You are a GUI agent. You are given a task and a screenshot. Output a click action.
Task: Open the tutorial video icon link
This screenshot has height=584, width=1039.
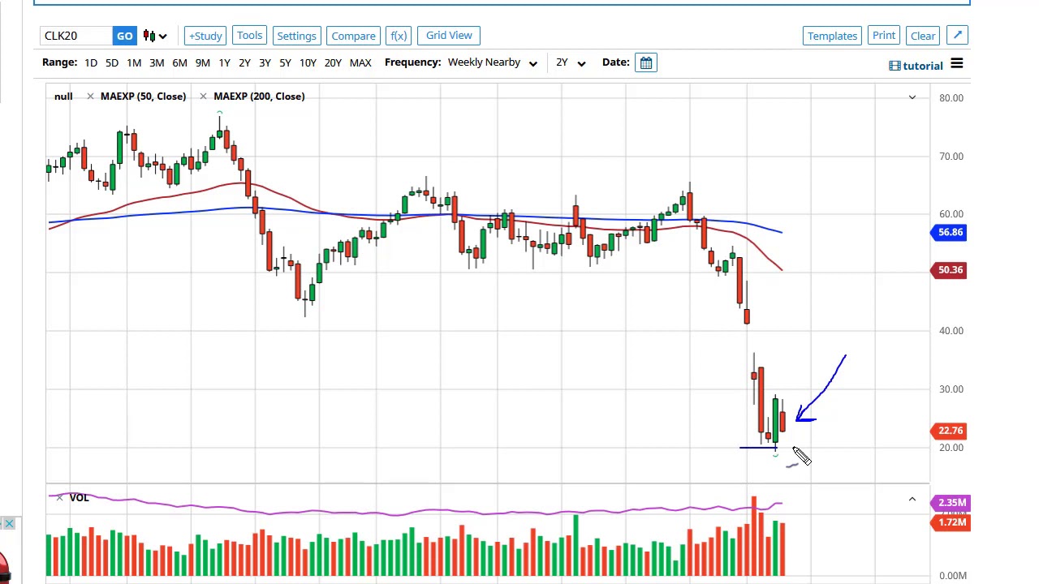point(916,66)
